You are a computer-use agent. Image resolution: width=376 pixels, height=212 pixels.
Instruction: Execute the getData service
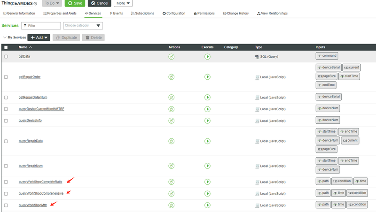[207, 57]
